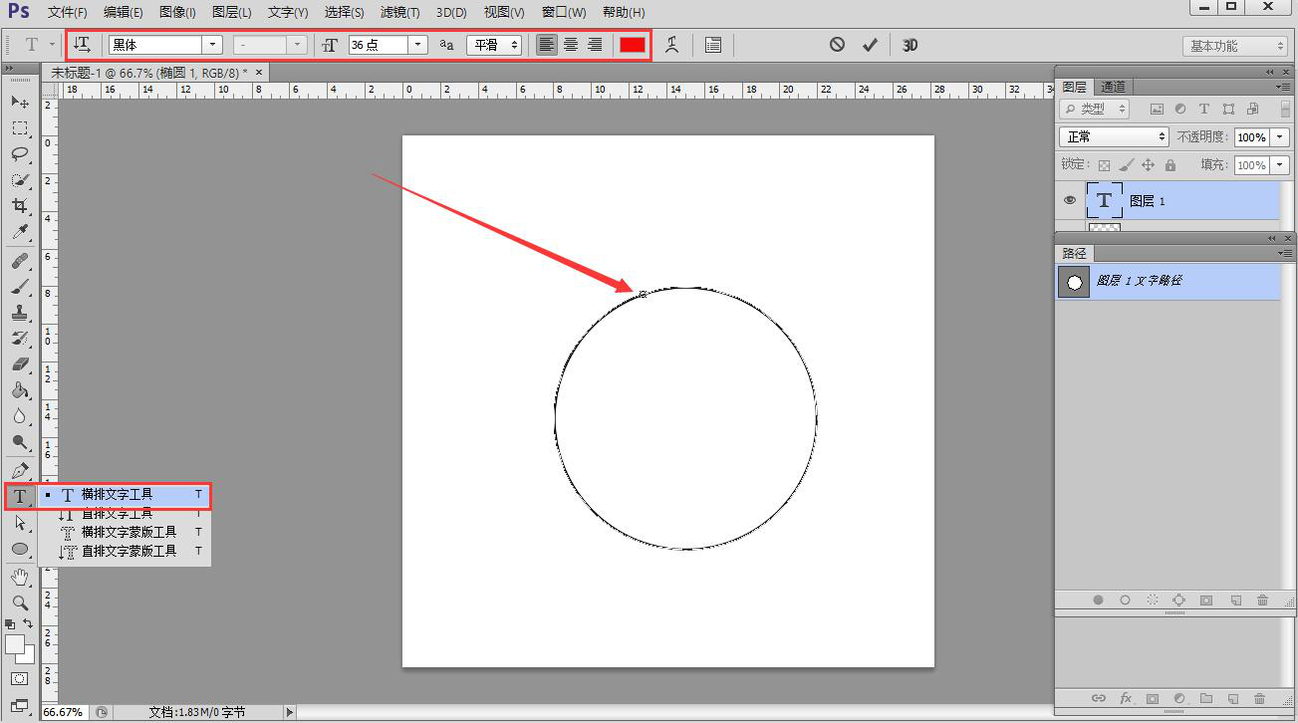
Task: Select the Zoom tool
Action: [x=19, y=602]
